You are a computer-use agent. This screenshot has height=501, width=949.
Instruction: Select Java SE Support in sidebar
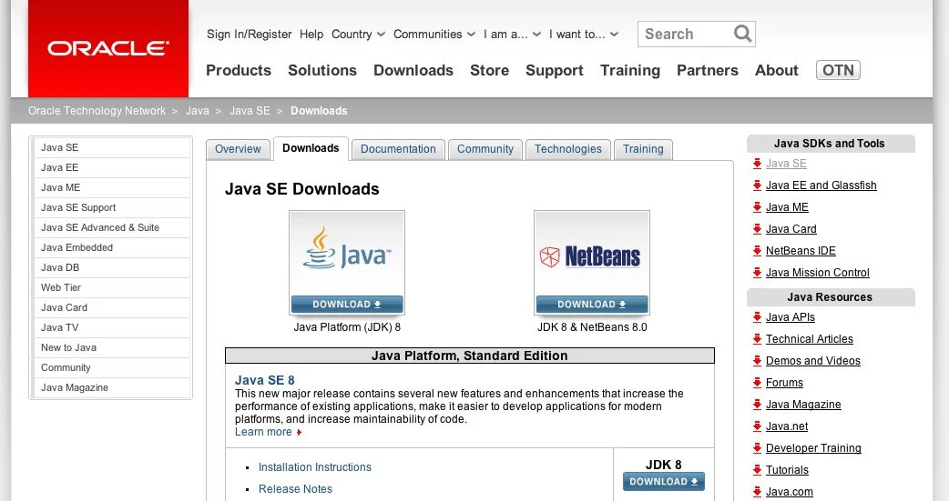point(111,207)
